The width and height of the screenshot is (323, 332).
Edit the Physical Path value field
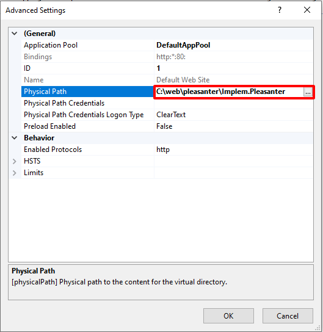coord(230,92)
